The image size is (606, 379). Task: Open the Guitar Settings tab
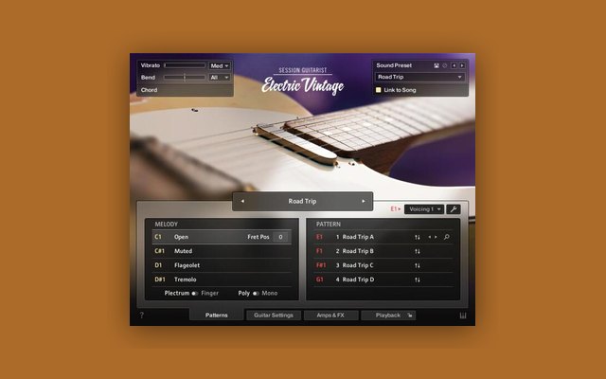pos(274,316)
